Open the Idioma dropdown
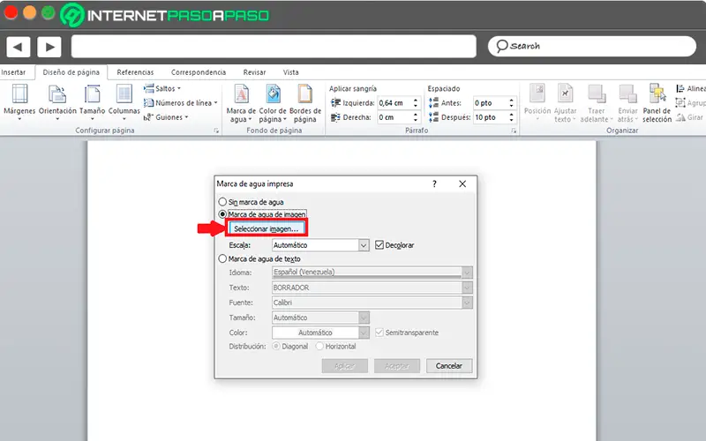706x441 pixels. point(468,273)
